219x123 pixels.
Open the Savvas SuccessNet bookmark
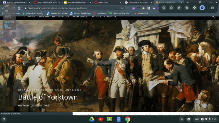click(x=57, y=13)
